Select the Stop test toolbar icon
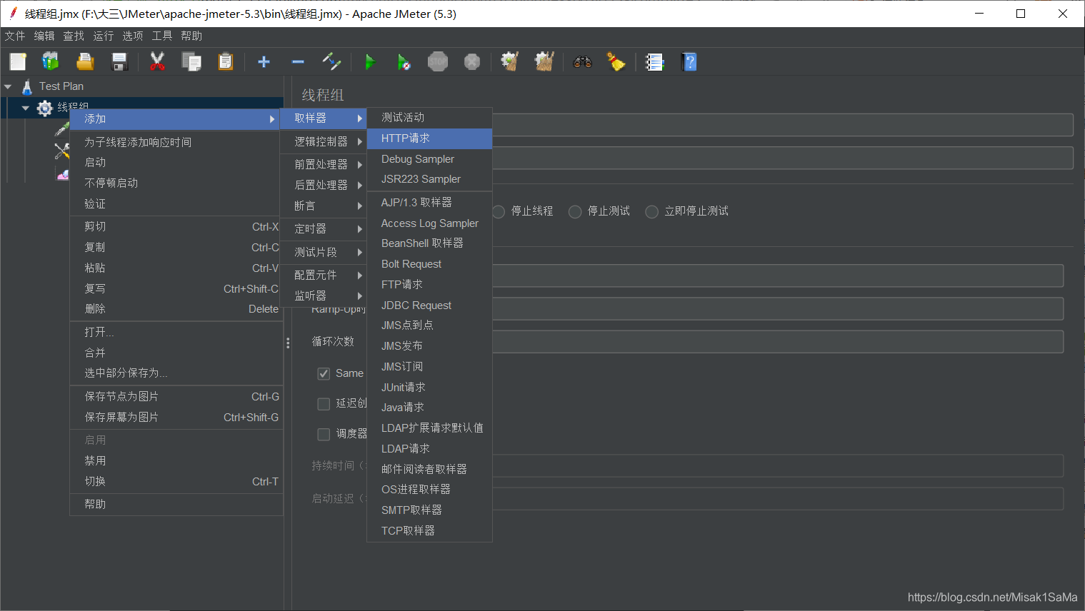This screenshot has height=611, width=1085. point(438,61)
